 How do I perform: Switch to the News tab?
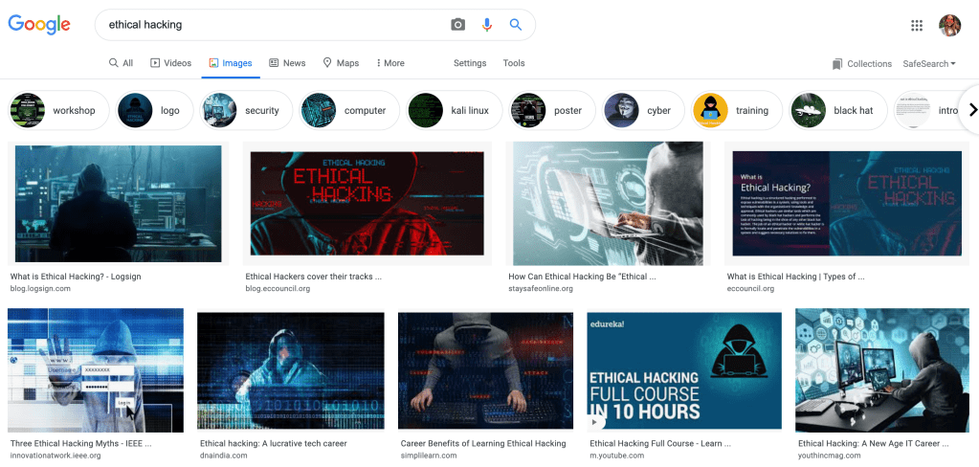[x=287, y=63]
